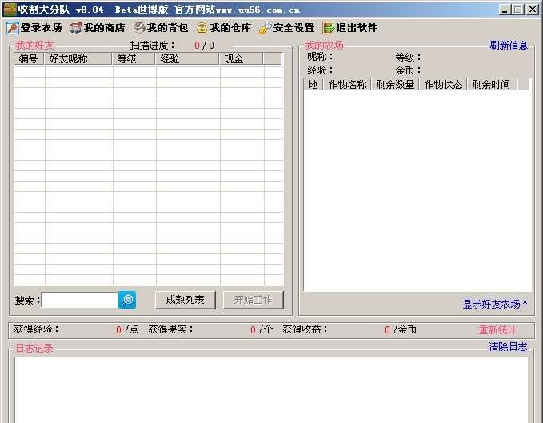
Task: Click the 作物名称 column header
Action: tap(347, 84)
